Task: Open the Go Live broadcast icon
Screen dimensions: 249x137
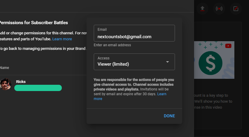Action: [219, 9]
